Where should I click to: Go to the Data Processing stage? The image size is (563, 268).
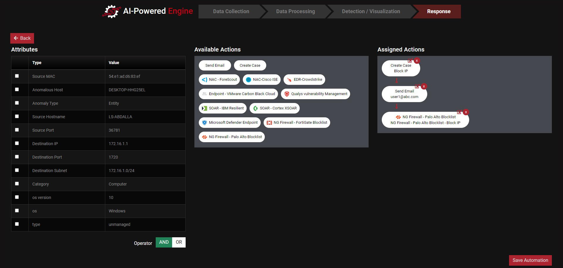[x=296, y=11]
